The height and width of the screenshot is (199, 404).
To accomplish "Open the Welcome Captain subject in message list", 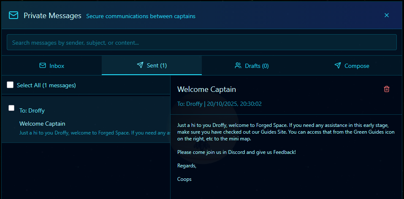I will [42, 124].
